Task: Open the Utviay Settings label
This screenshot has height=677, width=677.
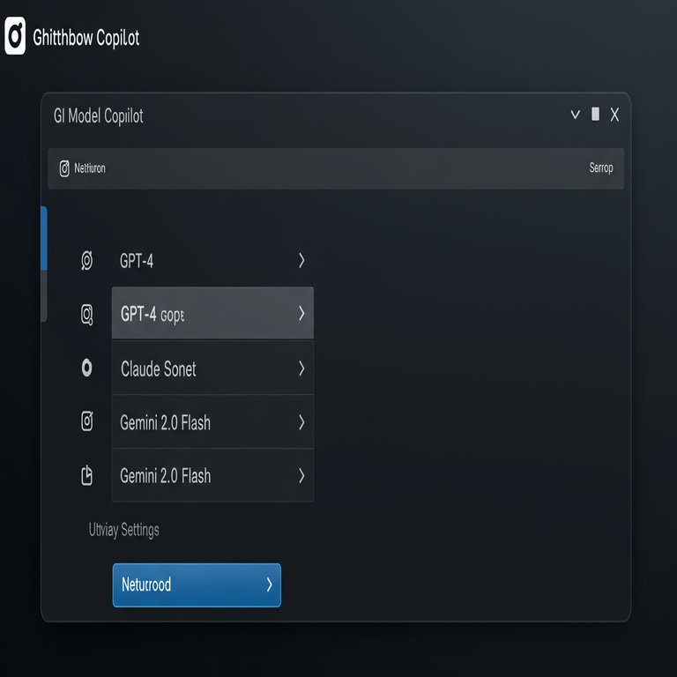Action: tap(124, 530)
